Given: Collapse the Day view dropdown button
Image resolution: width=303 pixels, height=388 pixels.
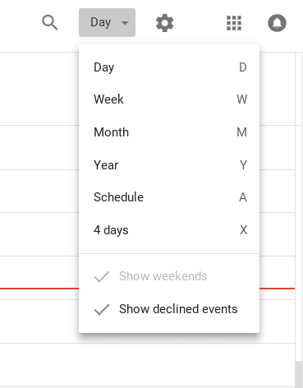Looking at the screenshot, I should tap(107, 22).
